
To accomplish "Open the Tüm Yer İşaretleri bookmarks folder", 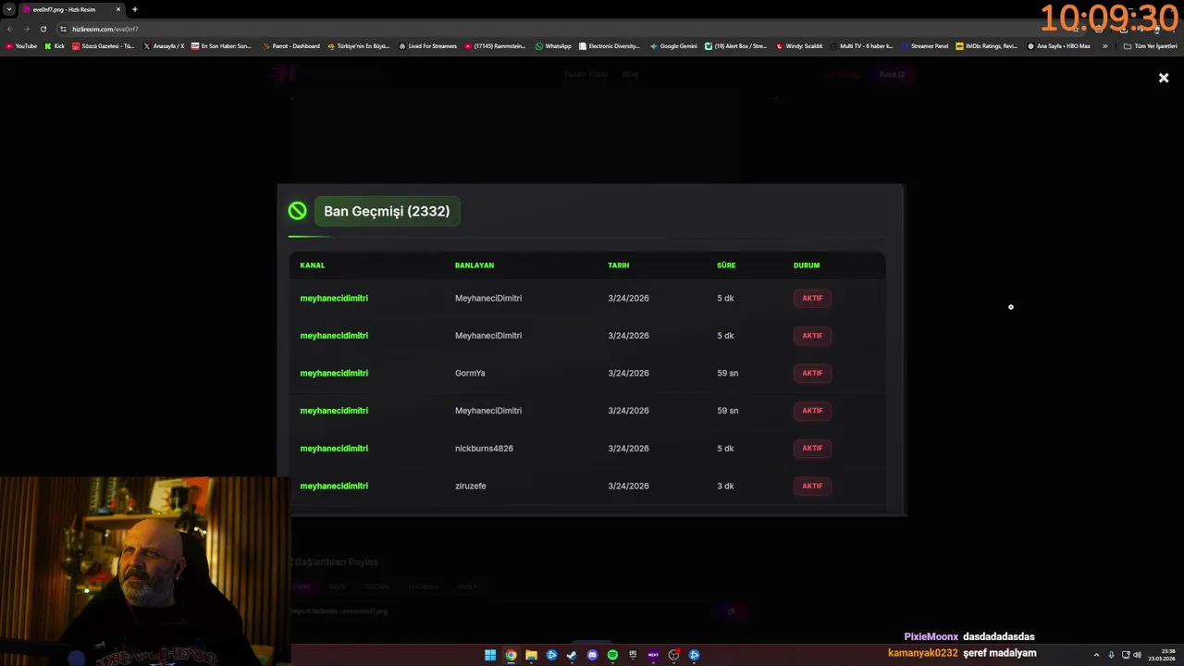I will (1150, 45).
